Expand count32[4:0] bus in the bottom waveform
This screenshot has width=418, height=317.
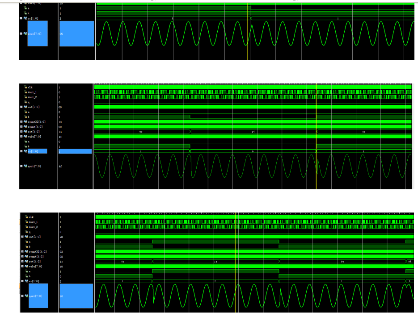22,252
